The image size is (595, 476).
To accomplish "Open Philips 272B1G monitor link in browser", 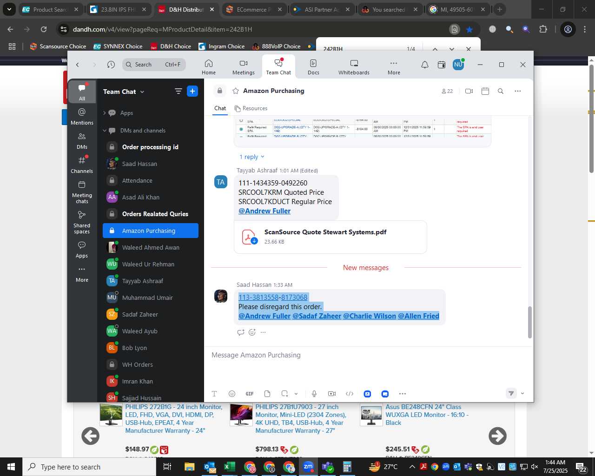I will 174,419.
